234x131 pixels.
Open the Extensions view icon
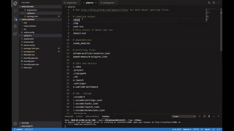pyautogui.click(x=15, y=34)
